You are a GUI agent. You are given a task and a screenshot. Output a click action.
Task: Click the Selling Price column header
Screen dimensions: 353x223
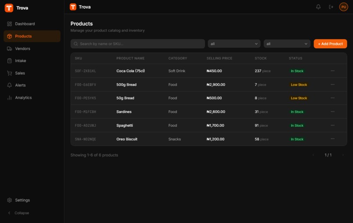coord(219,58)
